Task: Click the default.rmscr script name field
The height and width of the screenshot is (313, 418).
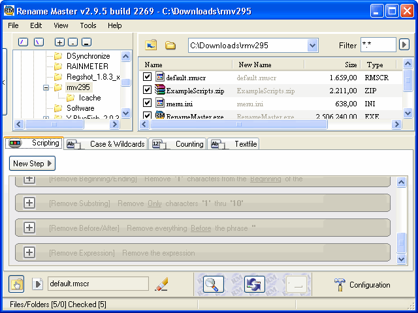Action: [x=98, y=284]
